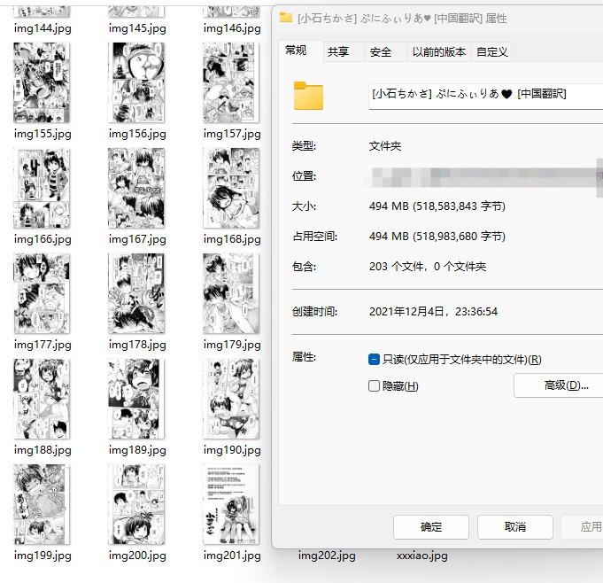Select the img167.jpg file
The height and width of the screenshot is (583, 603).
tap(137, 189)
